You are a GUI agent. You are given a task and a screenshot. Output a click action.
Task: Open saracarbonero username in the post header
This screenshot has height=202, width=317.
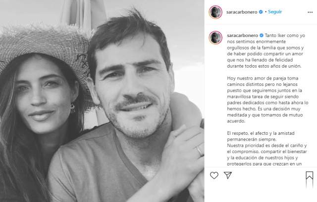242,12
